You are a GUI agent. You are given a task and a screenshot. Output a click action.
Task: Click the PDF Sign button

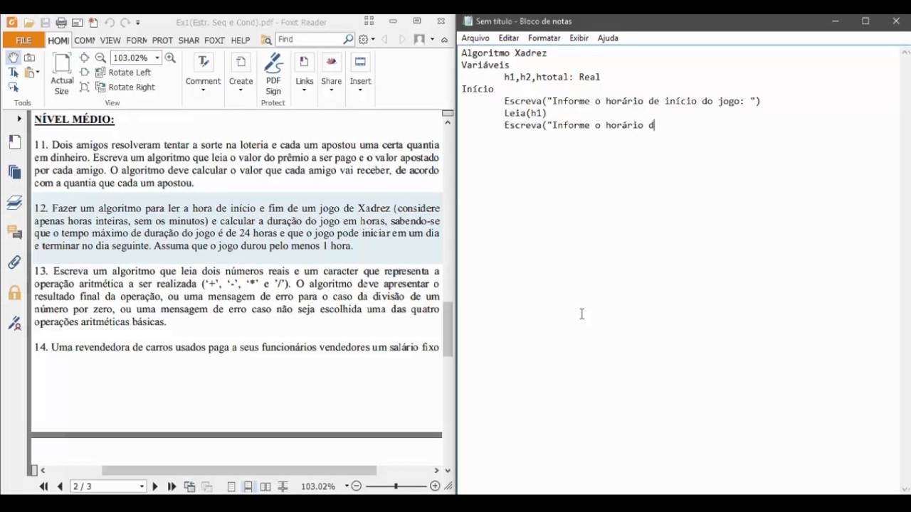pyautogui.click(x=273, y=74)
